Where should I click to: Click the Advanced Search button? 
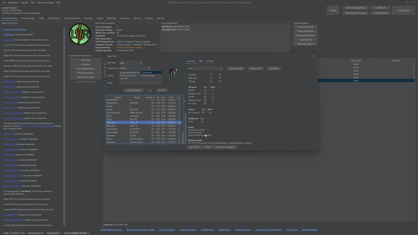point(133,90)
